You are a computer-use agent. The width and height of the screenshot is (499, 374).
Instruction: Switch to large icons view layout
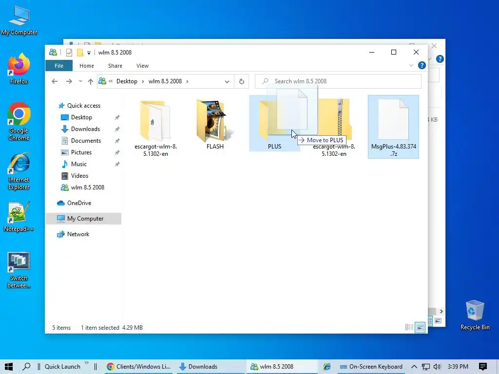coord(421,327)
